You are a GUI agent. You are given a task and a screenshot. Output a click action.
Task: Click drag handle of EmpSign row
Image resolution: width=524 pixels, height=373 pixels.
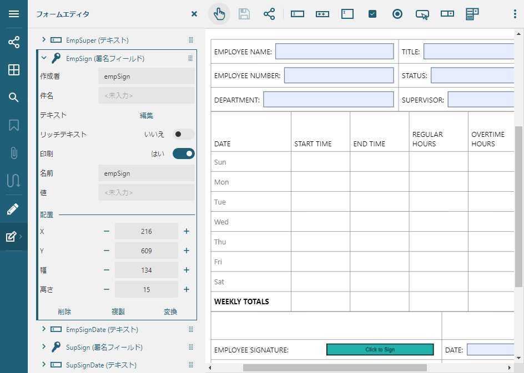[190, 58]
